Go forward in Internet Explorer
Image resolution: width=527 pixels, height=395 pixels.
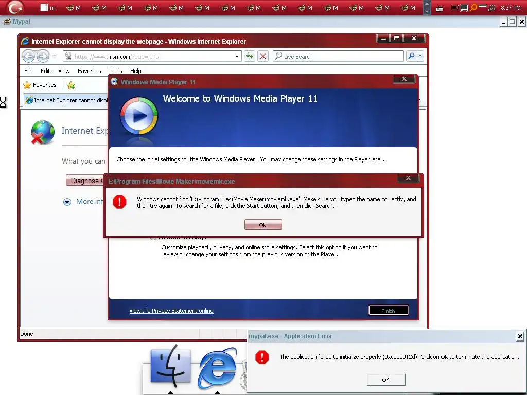[x=43, y=56]
